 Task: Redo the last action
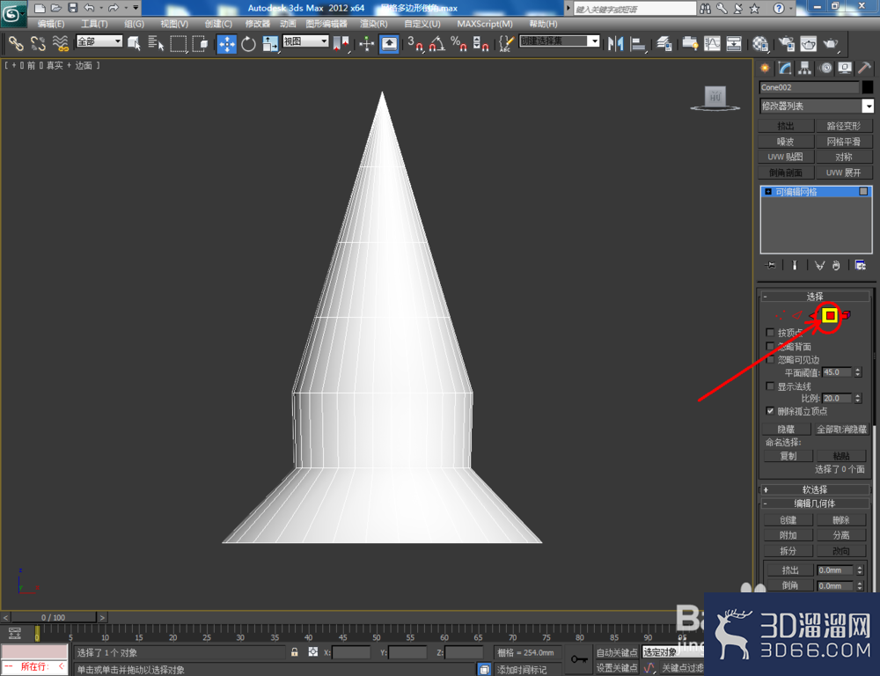[114, 8]
